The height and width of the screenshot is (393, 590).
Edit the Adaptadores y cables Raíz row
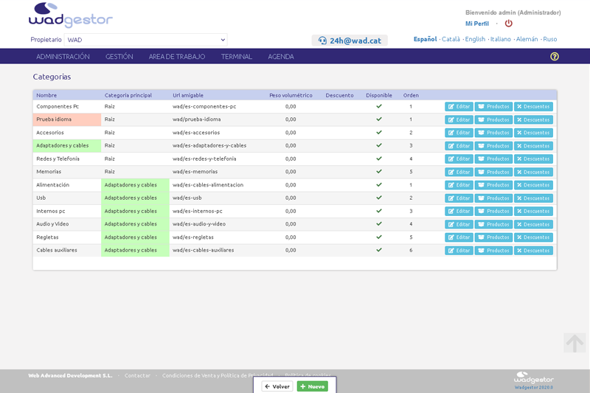pyautogui.click(x=459, y=146)
